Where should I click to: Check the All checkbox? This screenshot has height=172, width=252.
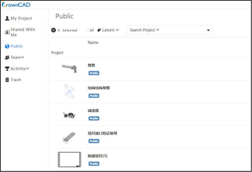(x=87, y=30)
